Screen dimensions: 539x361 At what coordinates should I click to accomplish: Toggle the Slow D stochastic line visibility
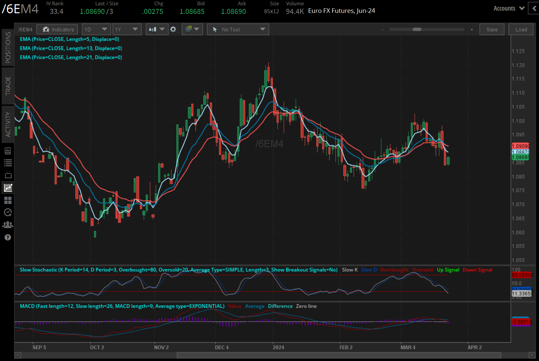pos(369,270)
